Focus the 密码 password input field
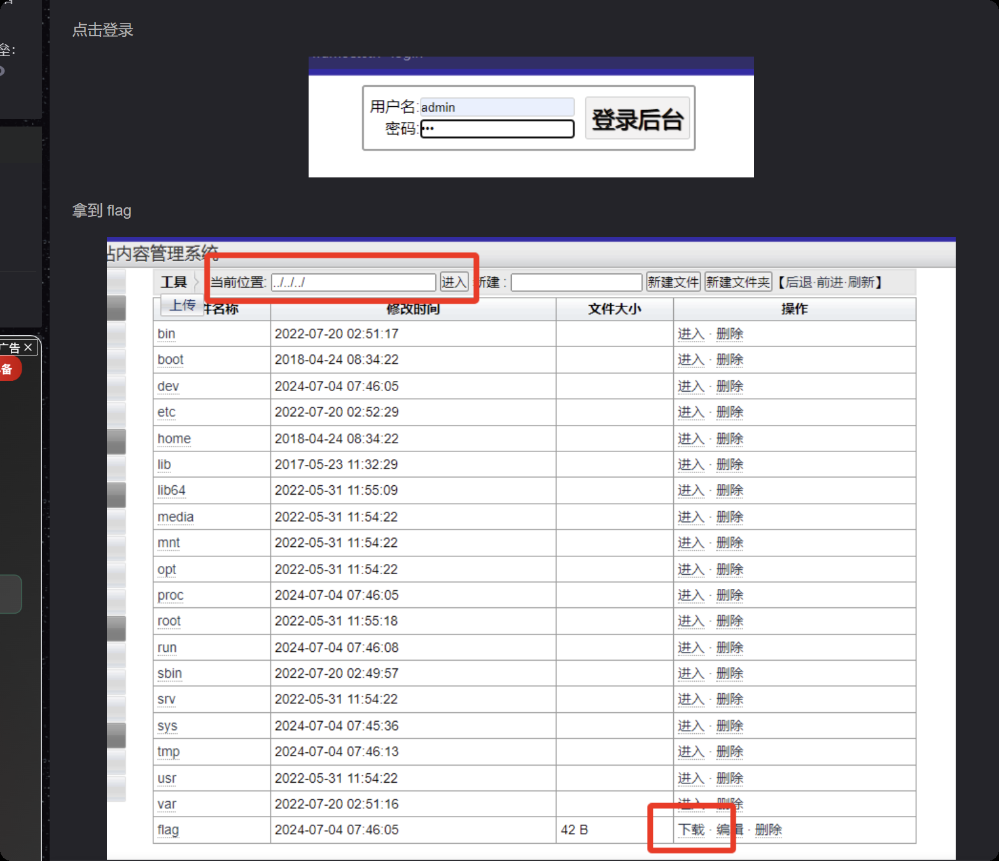 pyautogui.click(x=496, y=129)
